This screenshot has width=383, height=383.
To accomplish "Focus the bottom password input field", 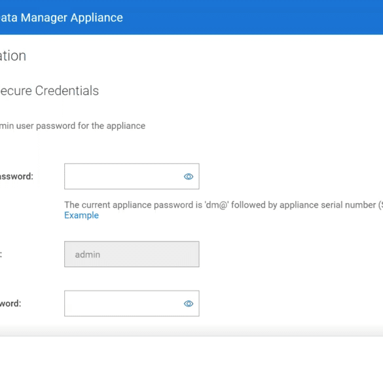I will click(x=132, y=303).
